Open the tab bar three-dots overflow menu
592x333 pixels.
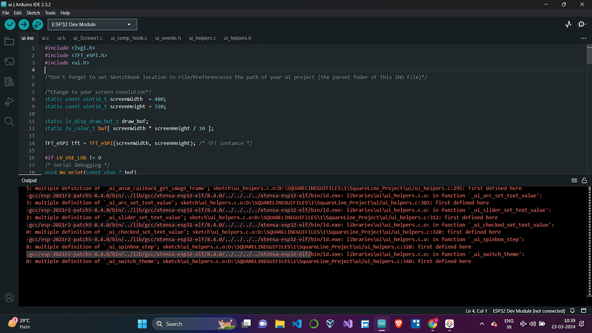coord(583,38)
